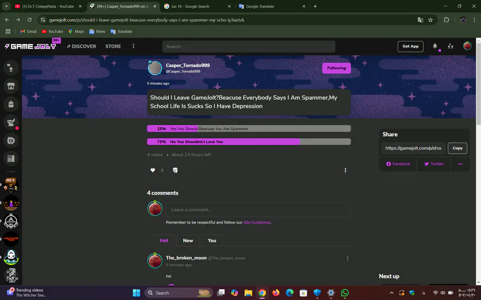Show hidden system tray icons chevron
The image size is (481, 300).
click(x=391, y=293)
